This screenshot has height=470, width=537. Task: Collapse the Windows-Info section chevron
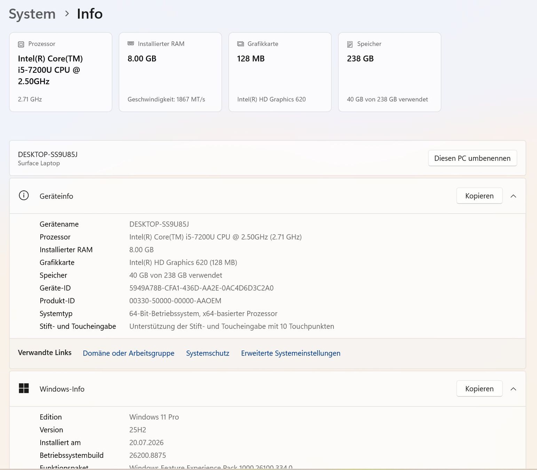point(513,389)
